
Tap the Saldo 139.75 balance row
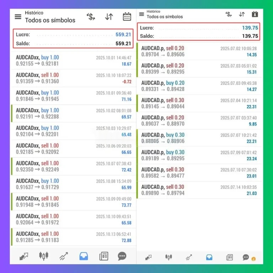(x=199, y=36)
